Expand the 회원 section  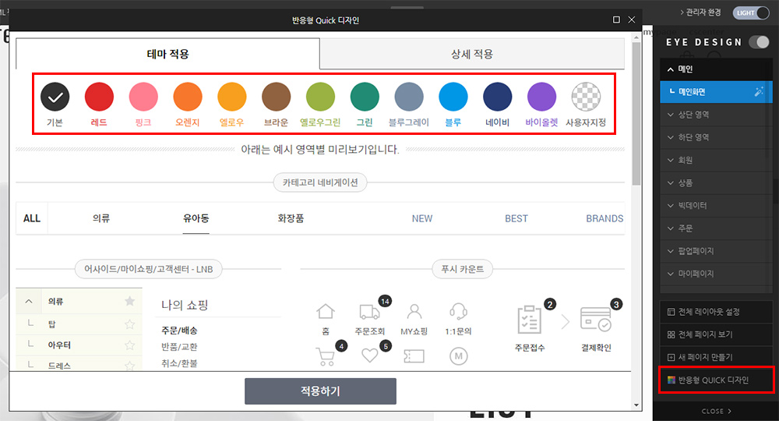[716, 160]
